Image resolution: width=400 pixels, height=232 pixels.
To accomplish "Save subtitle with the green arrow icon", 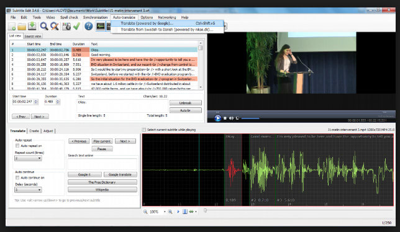I will [x=32, y=26].
